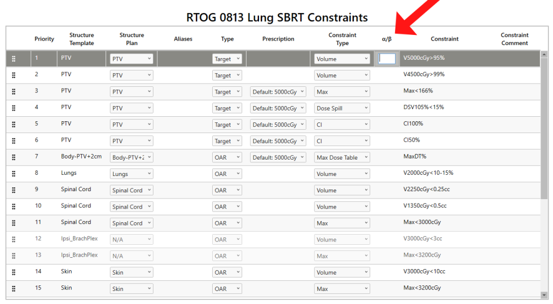
Task: Click drag handle for priority 14 Skin row
Action: point(14,272)
